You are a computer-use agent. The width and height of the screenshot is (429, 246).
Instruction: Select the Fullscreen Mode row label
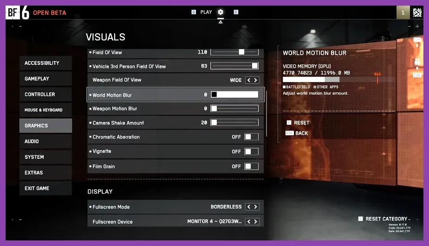pyautogui.click(x=111, y=207)
